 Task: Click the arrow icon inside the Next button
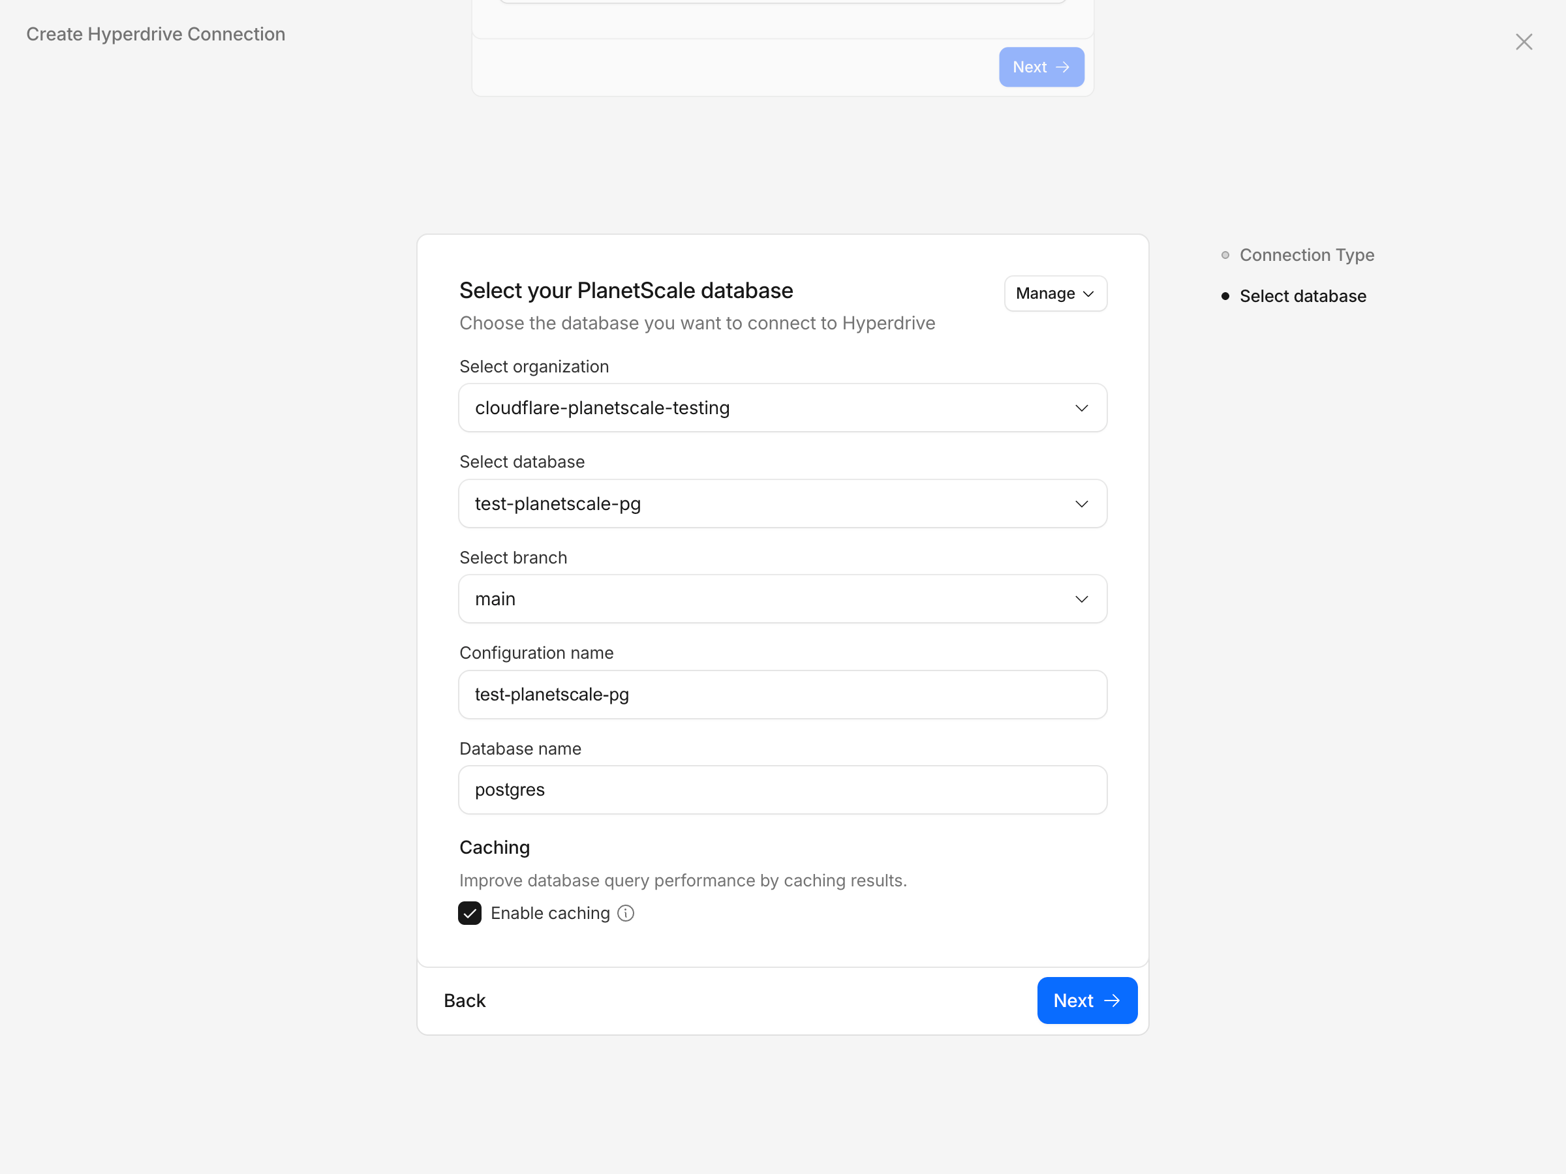pos(1113,1000)
